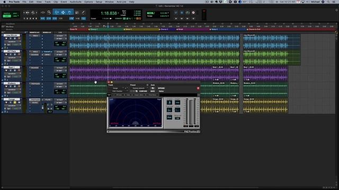The width and height of the screenshot is (339, 190).
Task: Open the factory default preset dropdown
Action: coord(139,88)
